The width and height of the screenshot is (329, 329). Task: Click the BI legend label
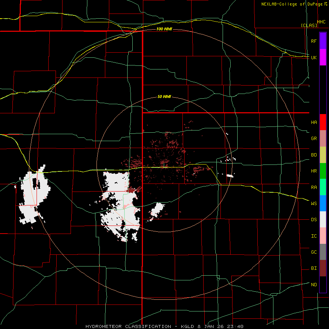coord(314,268)
